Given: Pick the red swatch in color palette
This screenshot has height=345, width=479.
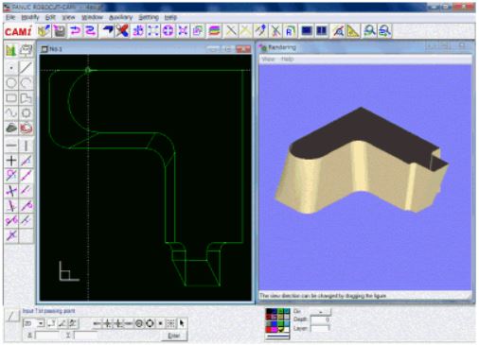Looking at the screenshot, I should click(269, 330).
